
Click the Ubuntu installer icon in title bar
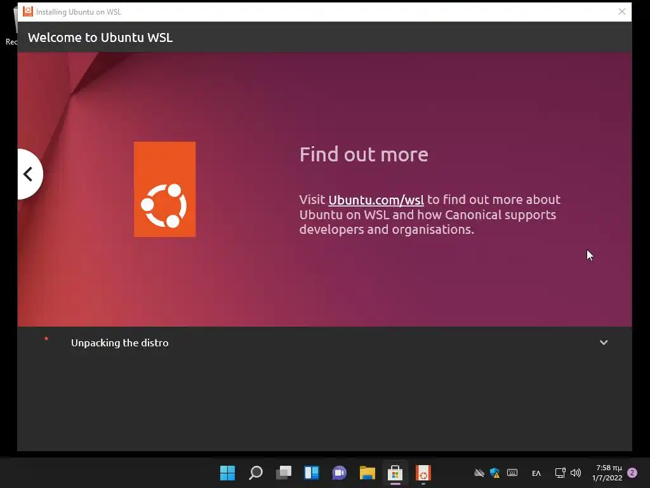(27, 11)
